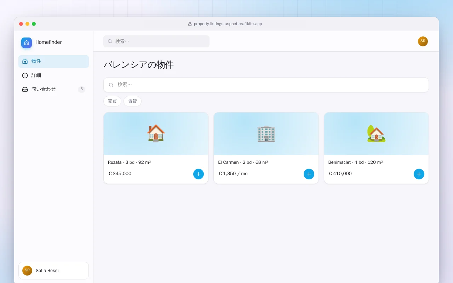The image size is (453, 283).
Task: Click the € 345,000 price
Action: 120,174
